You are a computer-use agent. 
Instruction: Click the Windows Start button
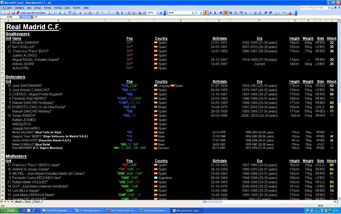point(9,211)
